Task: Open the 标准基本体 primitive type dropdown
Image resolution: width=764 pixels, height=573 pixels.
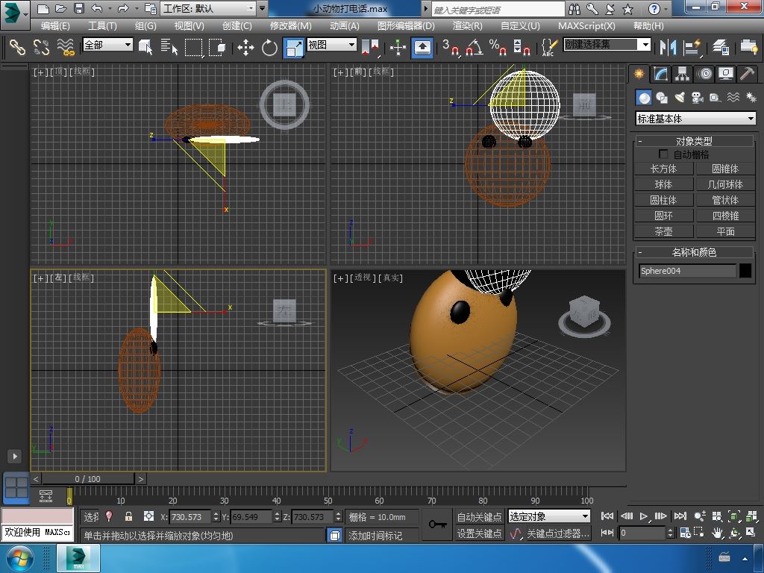Action: pos(695,119)
